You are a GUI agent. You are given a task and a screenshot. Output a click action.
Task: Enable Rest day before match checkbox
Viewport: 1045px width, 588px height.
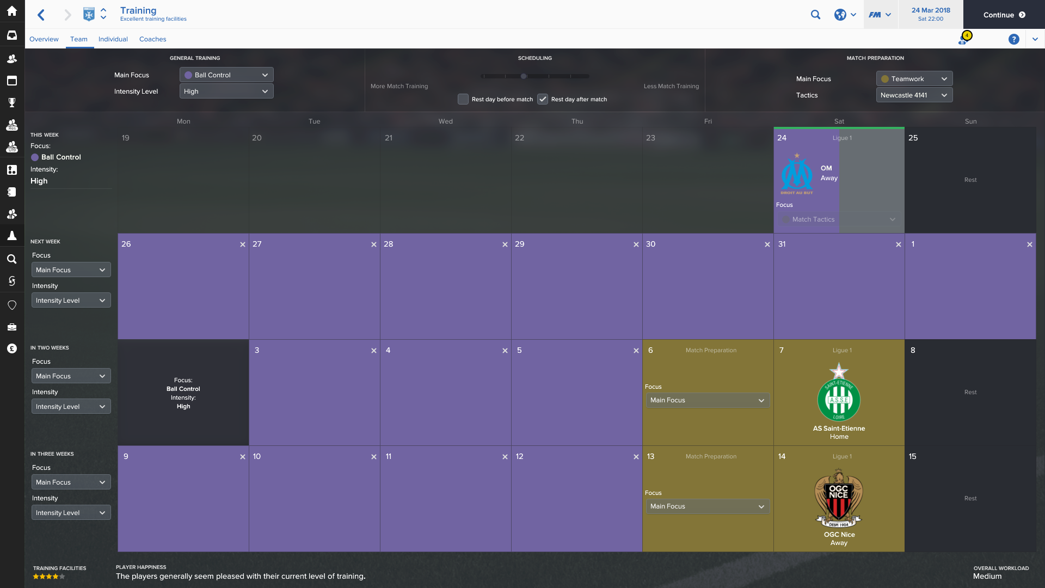coord(463,99)
